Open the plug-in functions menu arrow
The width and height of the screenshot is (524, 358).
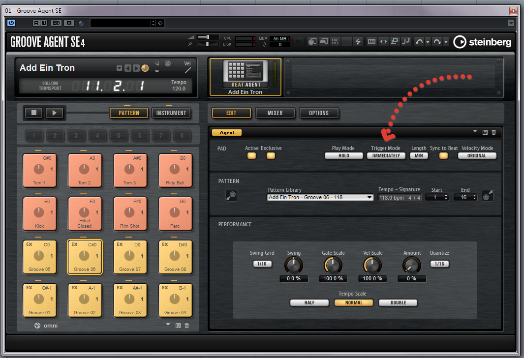tap(511, 23)
